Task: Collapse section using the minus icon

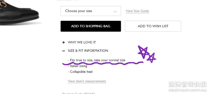Action: [64, 51]
